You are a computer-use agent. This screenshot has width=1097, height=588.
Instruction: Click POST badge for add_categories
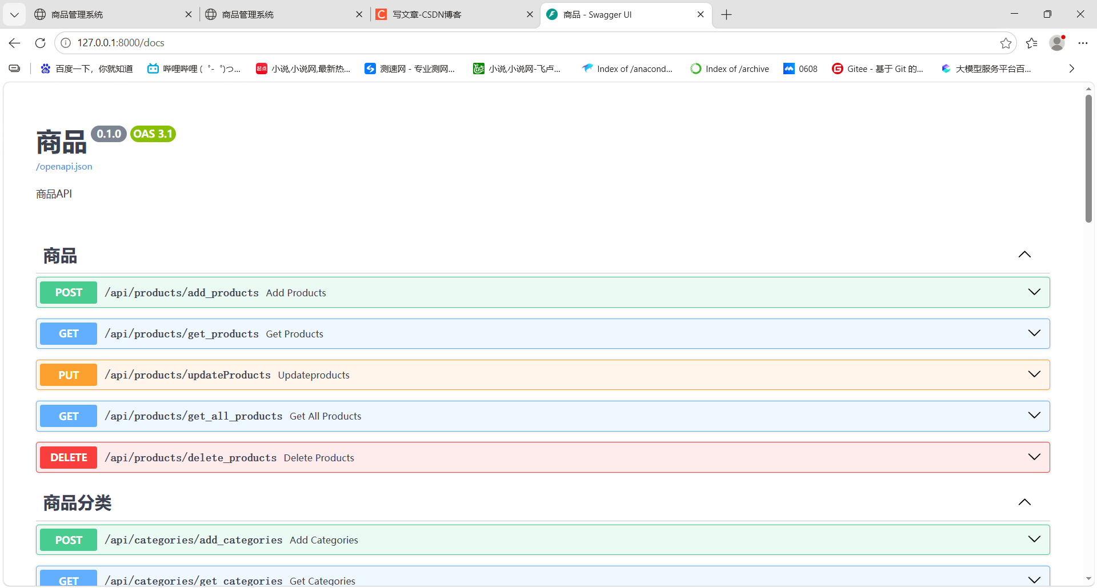coord(69,540)
